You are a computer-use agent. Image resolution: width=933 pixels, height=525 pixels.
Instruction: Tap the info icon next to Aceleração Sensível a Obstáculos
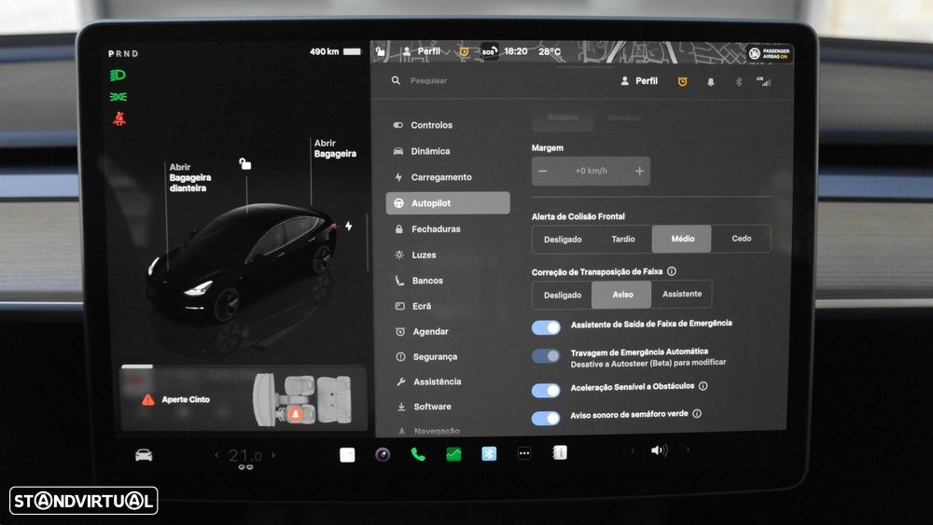point(703,386)
